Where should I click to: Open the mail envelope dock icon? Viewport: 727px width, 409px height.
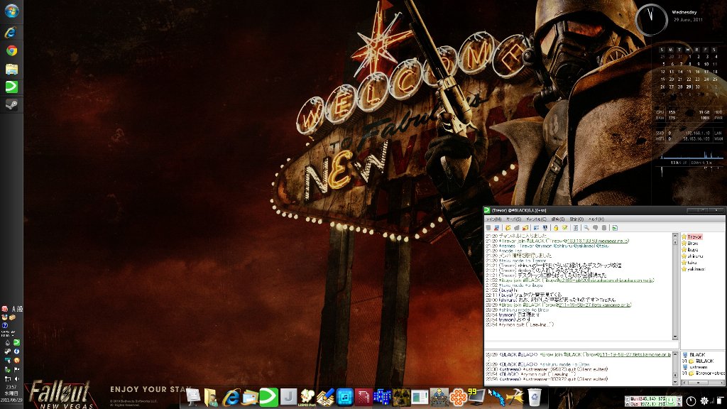pos(249,398)
